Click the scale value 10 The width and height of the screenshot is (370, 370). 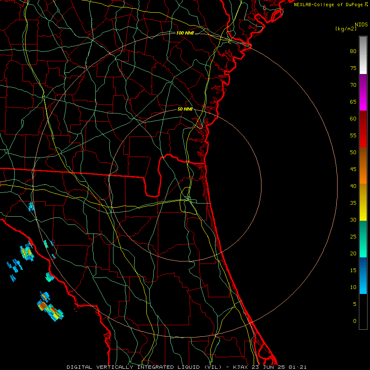coord(353,287)
